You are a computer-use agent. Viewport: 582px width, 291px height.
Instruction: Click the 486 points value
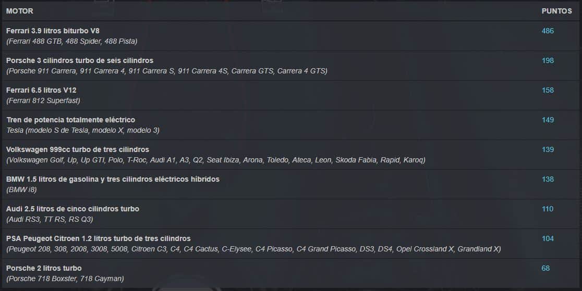point(548,31)
